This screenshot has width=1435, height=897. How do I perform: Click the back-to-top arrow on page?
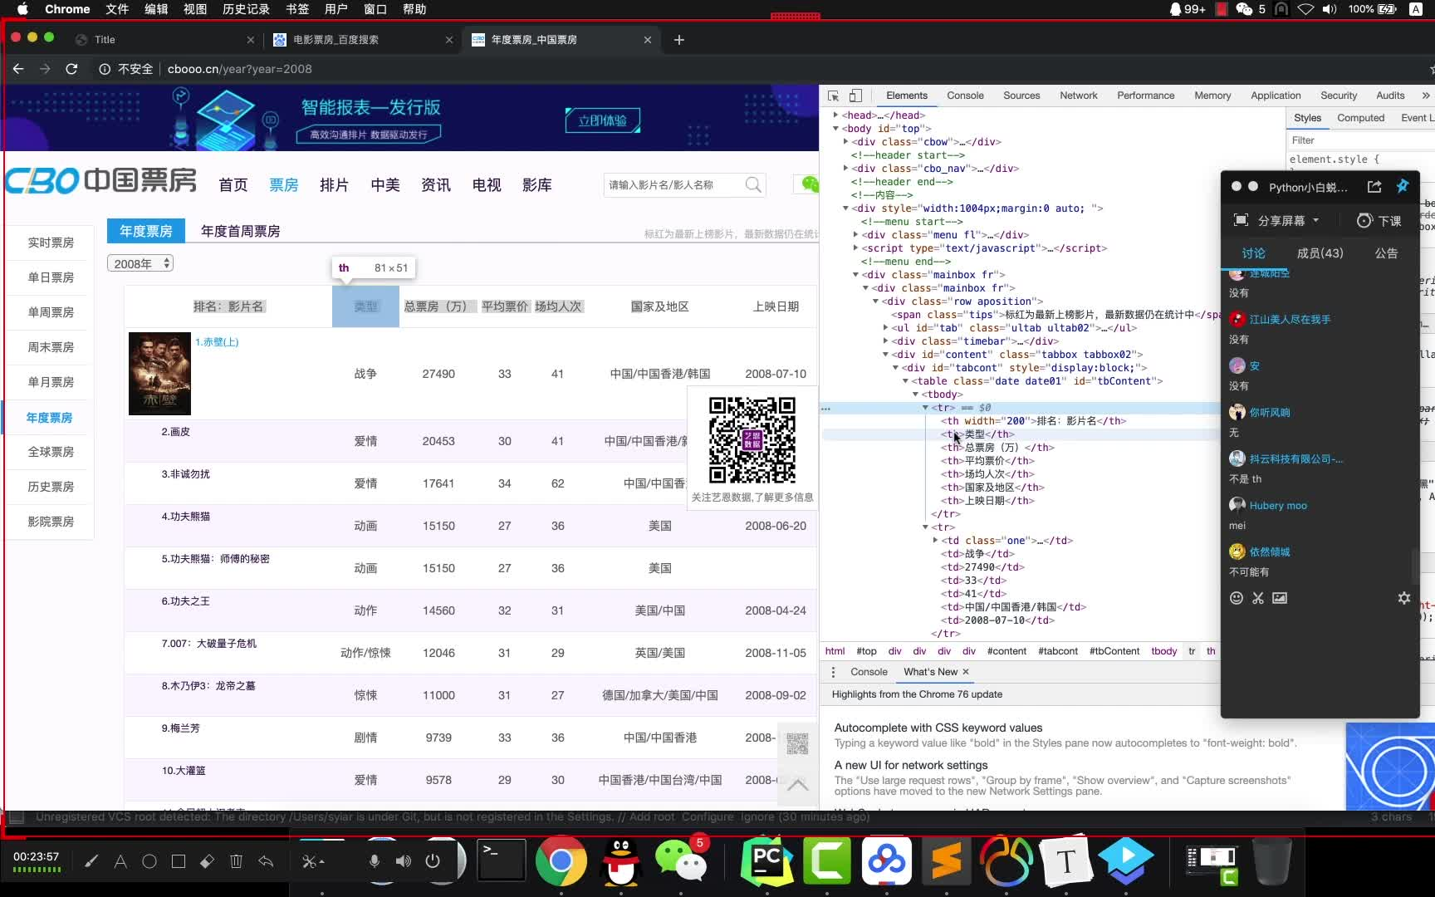(x=797, y=784)
